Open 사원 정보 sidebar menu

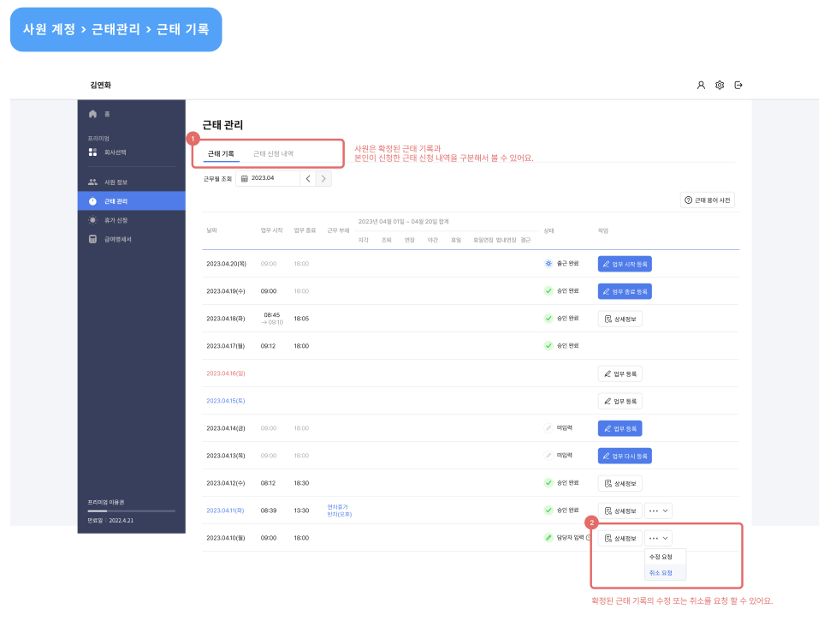pos(131,182)
